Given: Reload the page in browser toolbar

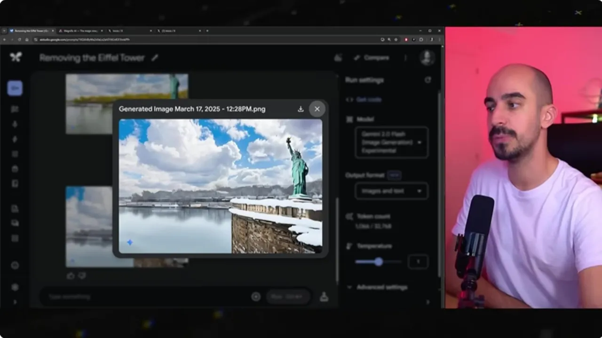Looking at the screenshot, I should tap(20, 39).
